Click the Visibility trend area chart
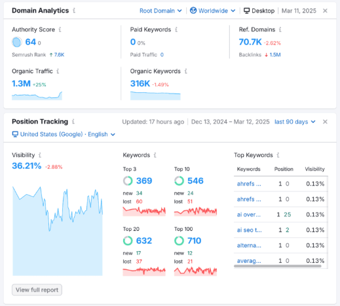340x306 pixels. click(58, 231)
